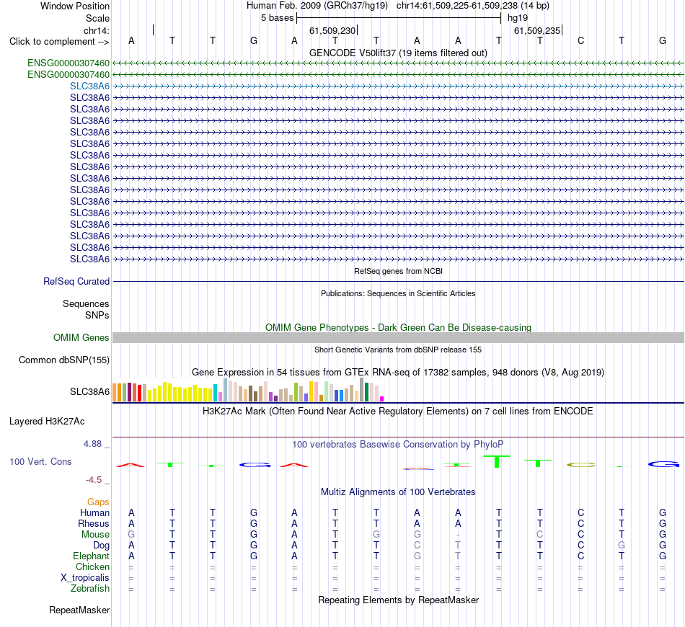Click the Chicken alignment row label
685x627 pixels.
92,566
